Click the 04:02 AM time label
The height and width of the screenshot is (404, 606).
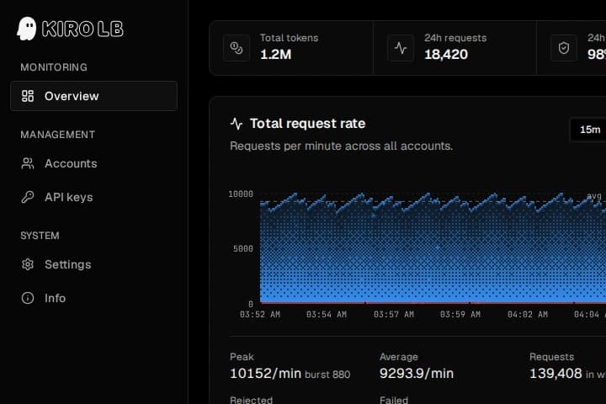click(x=528, y=315)
